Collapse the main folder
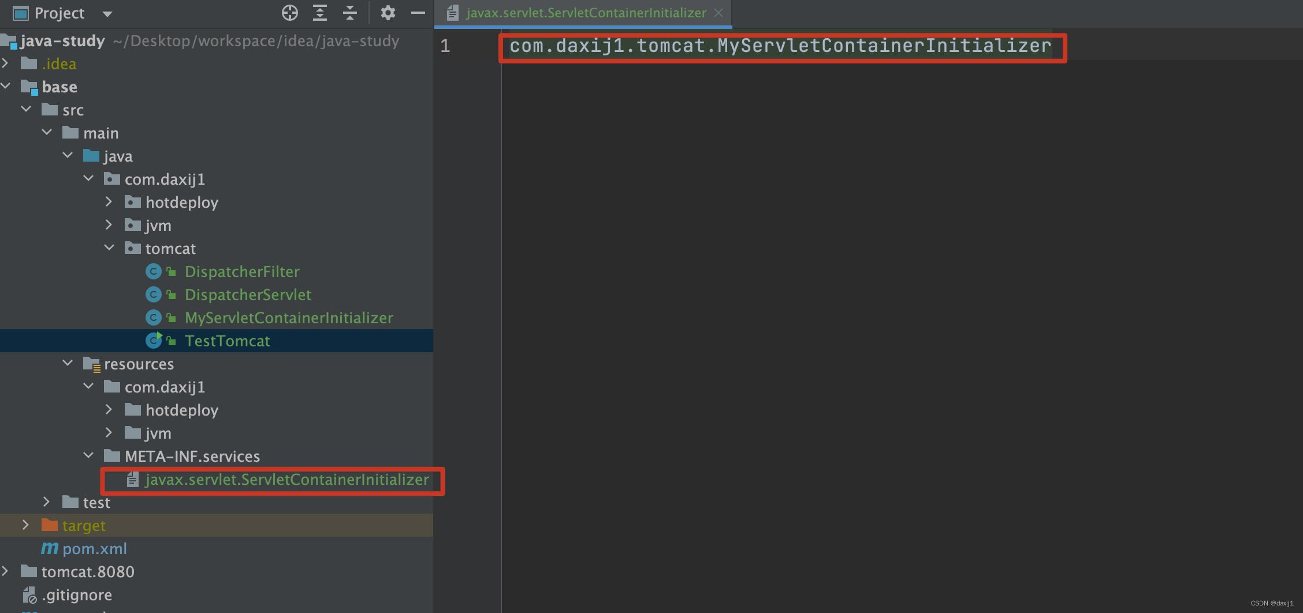Screen dimensions: 1303x613 (x=47, y=132)
